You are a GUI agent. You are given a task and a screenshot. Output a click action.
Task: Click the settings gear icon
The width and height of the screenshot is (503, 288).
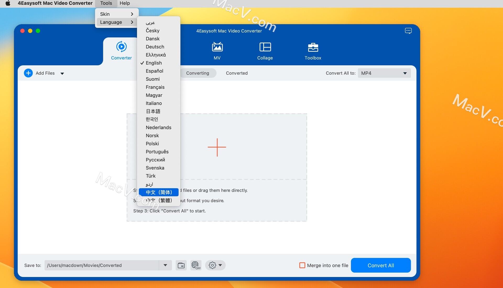(x=212, y=265)
